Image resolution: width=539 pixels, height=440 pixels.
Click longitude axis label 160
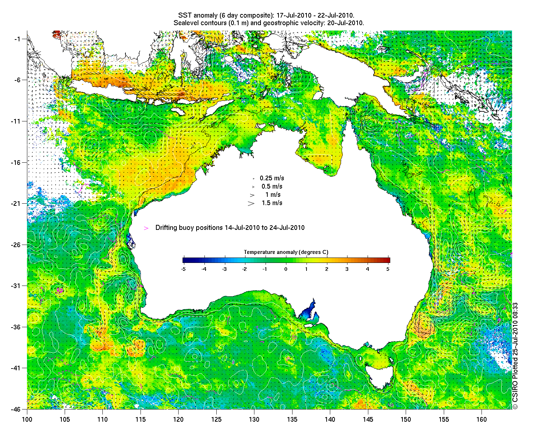coord(482,419)
